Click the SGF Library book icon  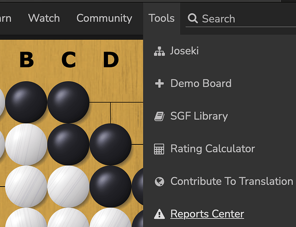point(159,117)
